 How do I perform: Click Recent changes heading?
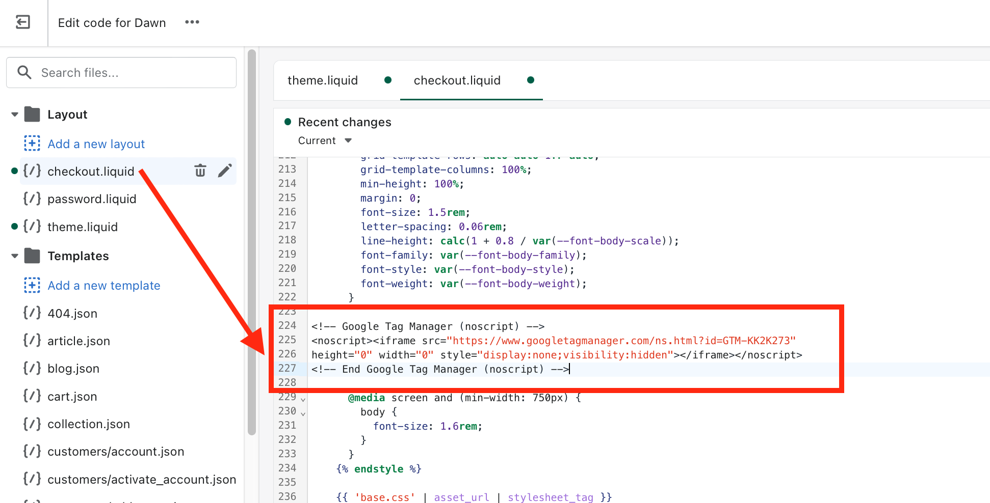[345, 122]
